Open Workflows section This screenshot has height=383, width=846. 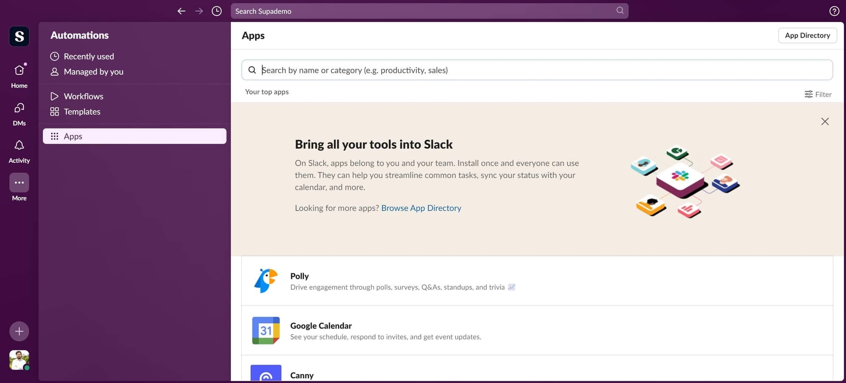pos(83,96)
